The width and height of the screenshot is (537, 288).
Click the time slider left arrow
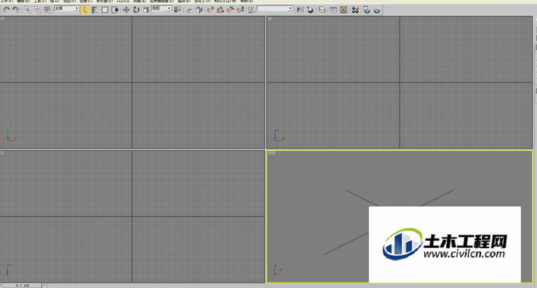(x=2, y=285)
